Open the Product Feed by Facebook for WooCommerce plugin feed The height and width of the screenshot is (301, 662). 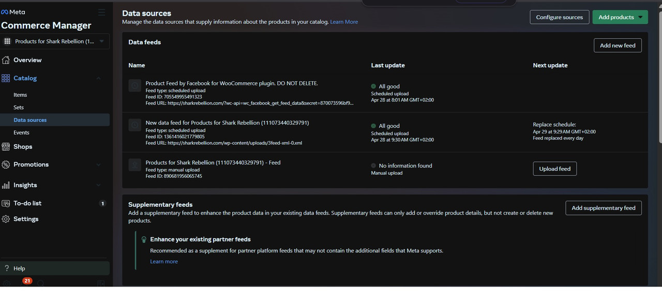pyautogui.click(x=232, y=83)
